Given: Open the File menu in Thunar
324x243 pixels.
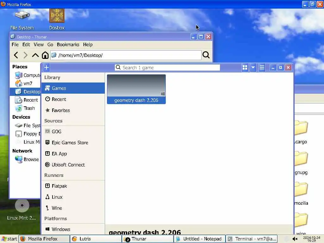Looking at the screenshot, I should (15, 45).
